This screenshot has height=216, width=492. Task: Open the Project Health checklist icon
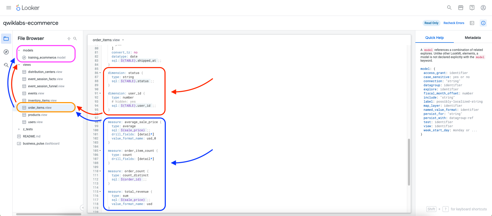(x=472, y=23)
